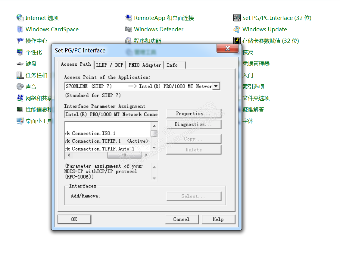340x273 pixels.
Task: Open 任务栏 icon in Control Panel
Action: (20, 75)
